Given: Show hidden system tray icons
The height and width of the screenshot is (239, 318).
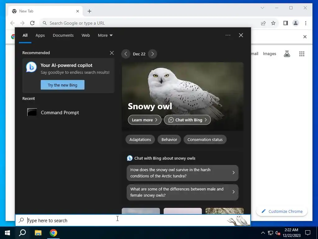Looking at the screenshot, I should coord(263,233).
